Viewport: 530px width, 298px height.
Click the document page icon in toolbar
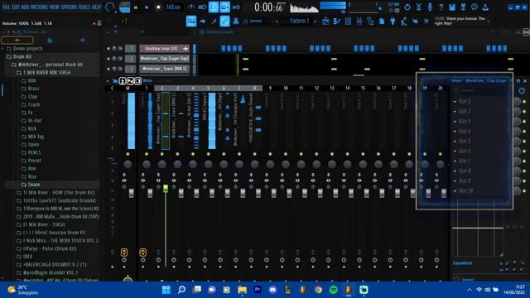pyautogui.click(x=382, y=22)
